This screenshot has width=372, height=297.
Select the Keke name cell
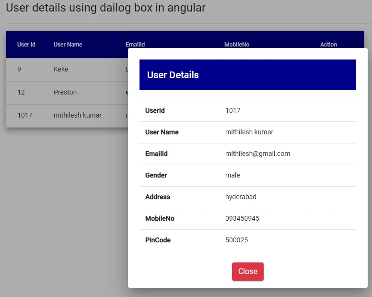pyautogui.click(x=61, y=69)
